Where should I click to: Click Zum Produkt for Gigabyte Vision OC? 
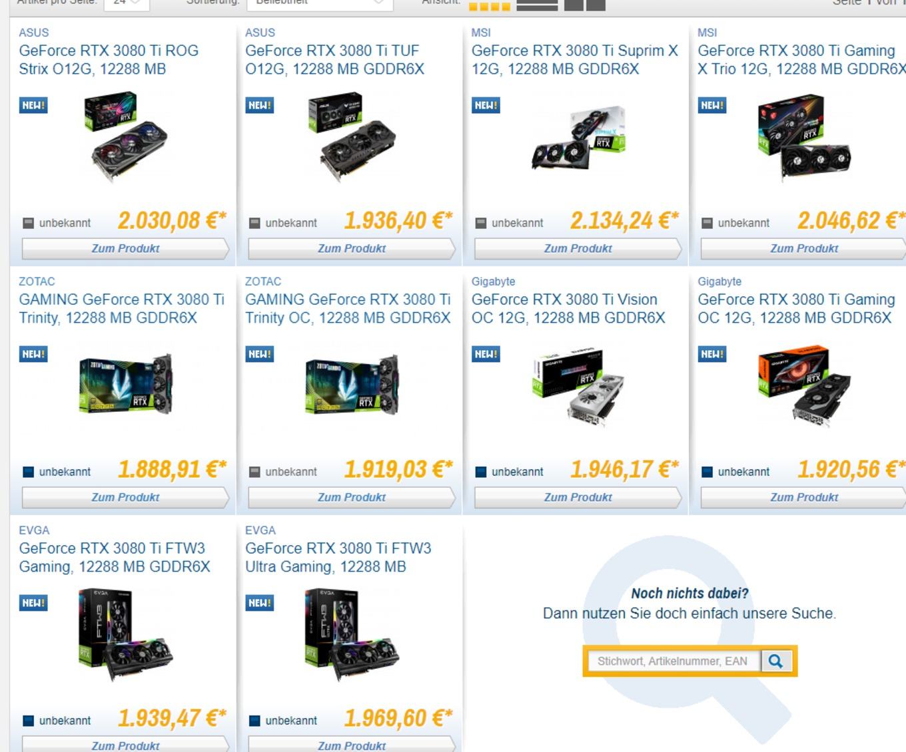578,497
